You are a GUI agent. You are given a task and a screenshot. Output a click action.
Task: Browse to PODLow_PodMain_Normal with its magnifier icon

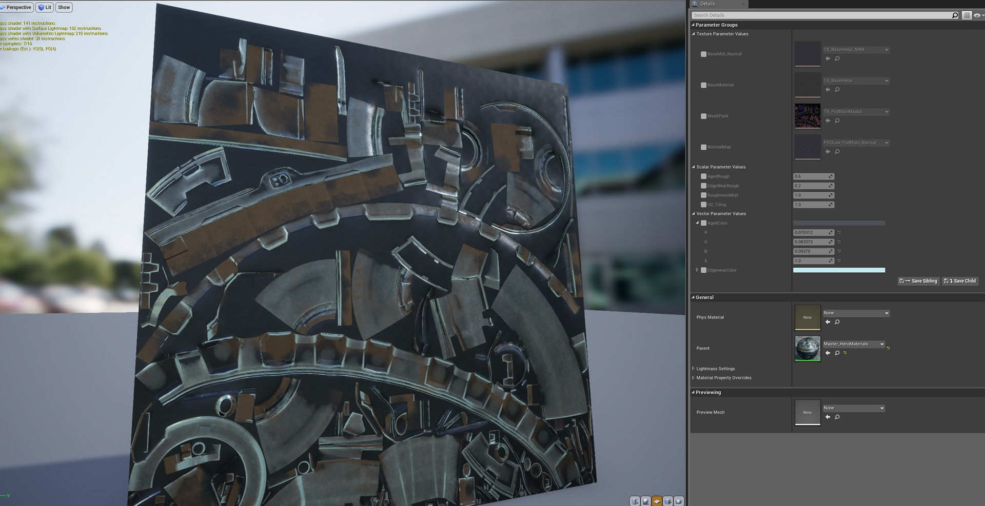pyautogui.click(x=837, y=152)
